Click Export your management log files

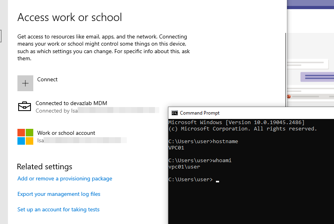pyautogui.click(x=59, y=194)
